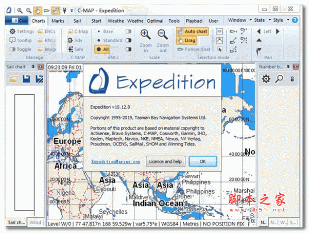Switch to the Marks ribbon tab
Image resolution: width=309 pixels, height=233 pixels.
pos(58,21)
